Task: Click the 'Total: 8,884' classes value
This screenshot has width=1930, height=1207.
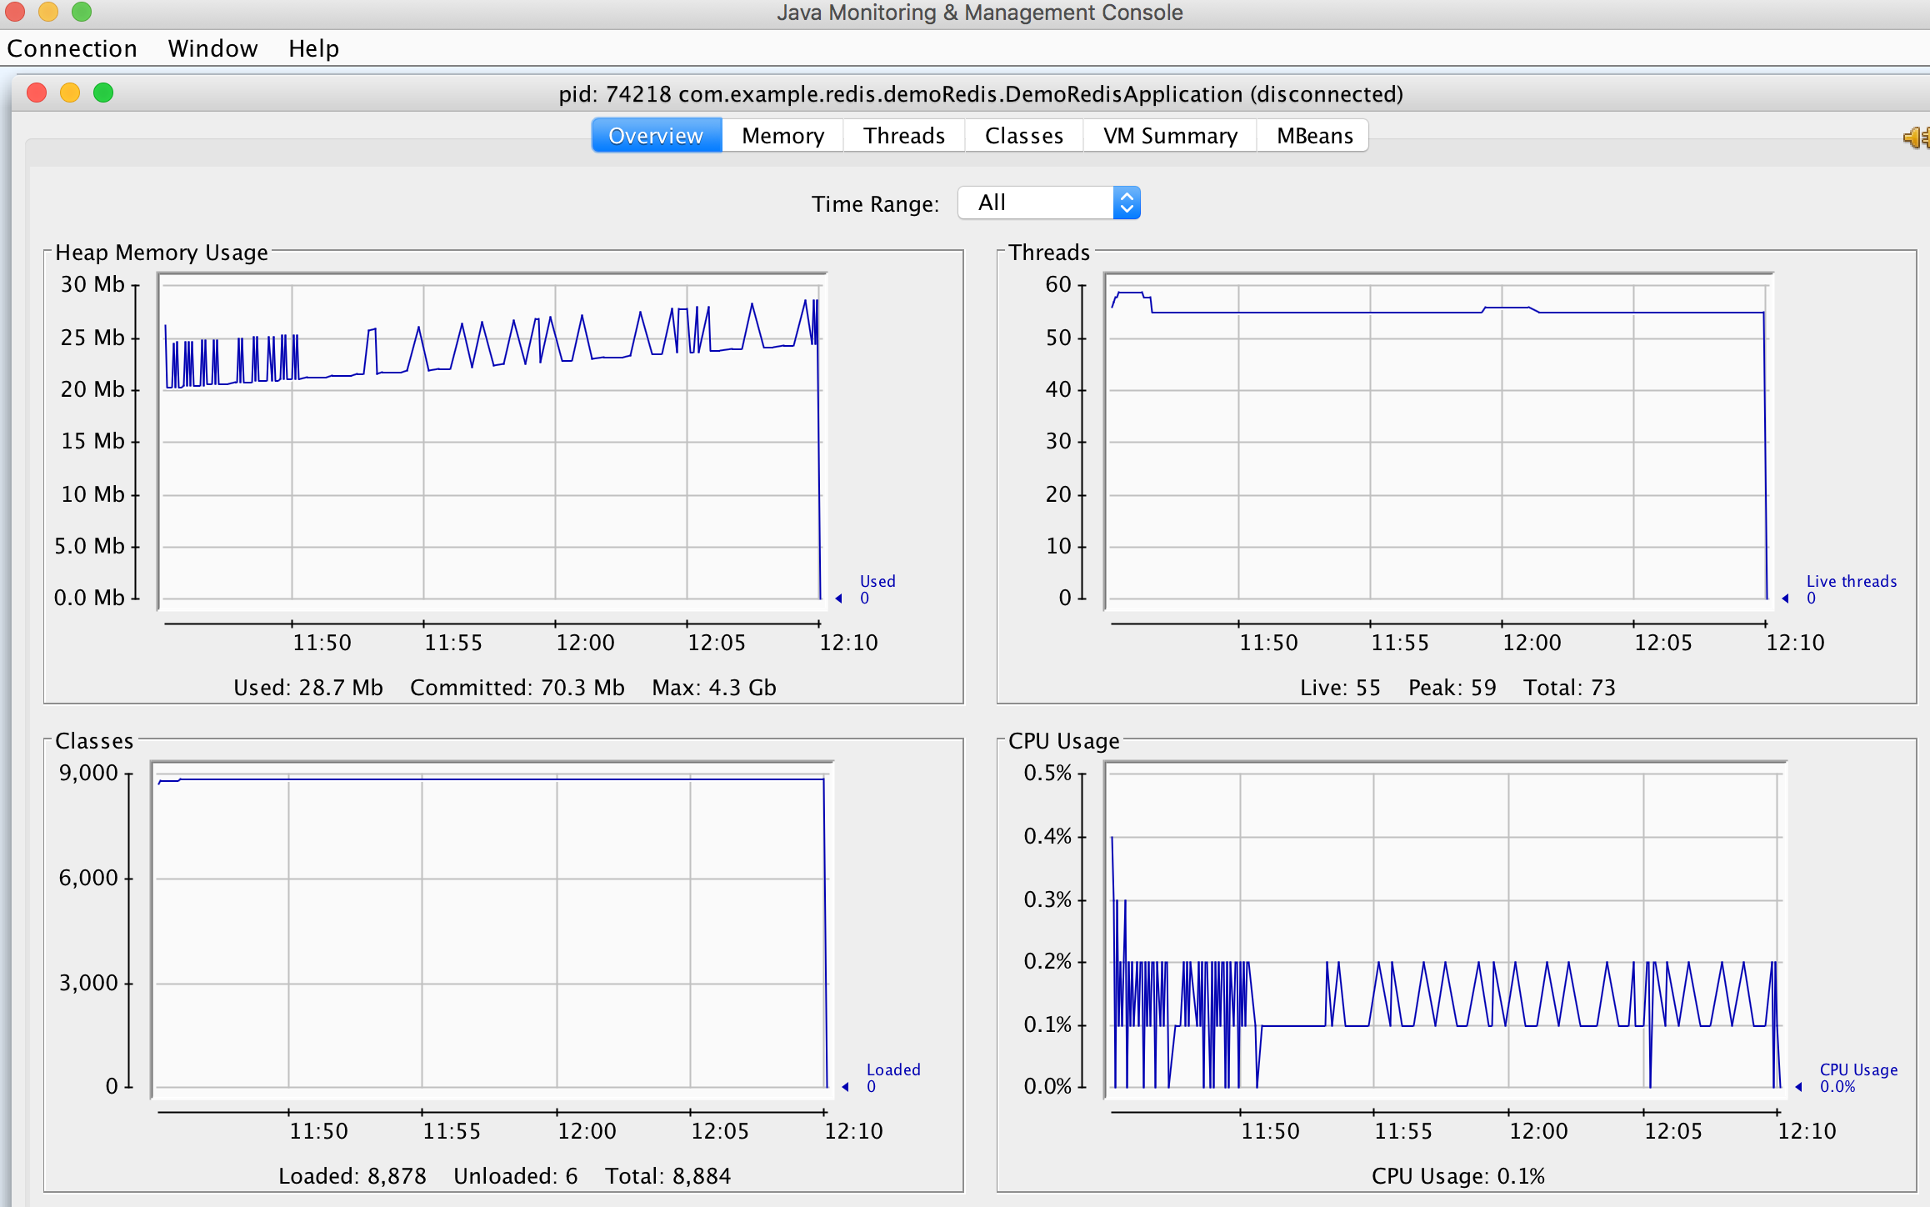Action: point(668,1176)
